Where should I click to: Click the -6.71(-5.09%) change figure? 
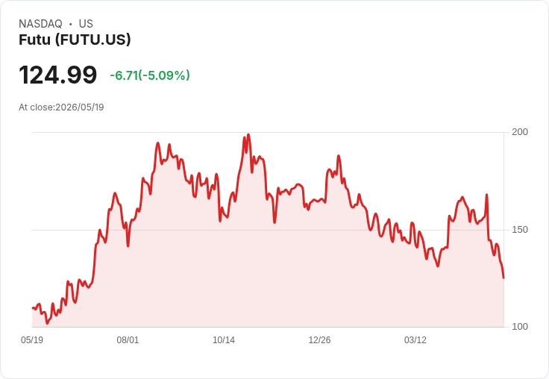point(150,75)
